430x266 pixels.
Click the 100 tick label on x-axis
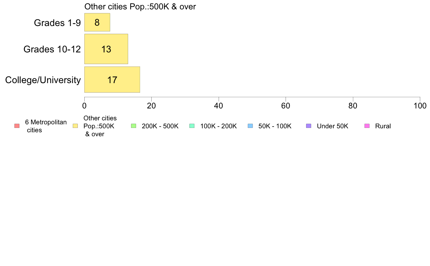click(x=420, y=106)
